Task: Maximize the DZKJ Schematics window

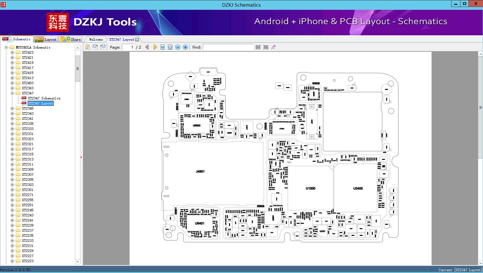Action: point(465,4)
